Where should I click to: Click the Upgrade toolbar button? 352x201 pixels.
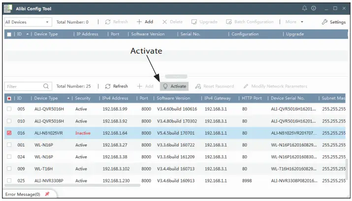point(204,22)
